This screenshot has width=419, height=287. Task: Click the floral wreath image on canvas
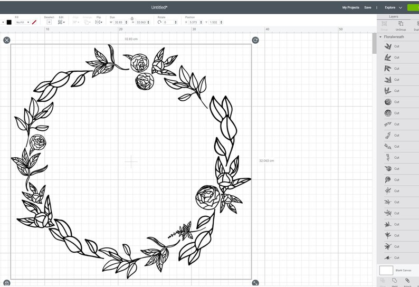(131, 161)
